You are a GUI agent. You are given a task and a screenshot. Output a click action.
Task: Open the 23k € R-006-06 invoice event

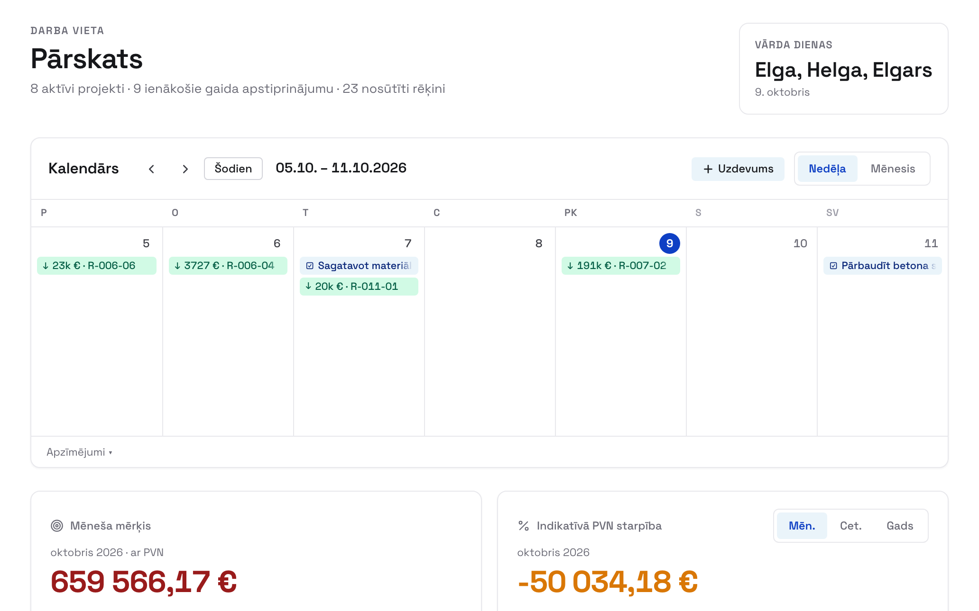coord(97,266)
